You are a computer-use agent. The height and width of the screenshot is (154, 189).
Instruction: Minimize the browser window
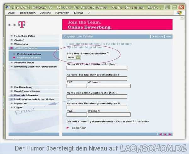[168, 7]
